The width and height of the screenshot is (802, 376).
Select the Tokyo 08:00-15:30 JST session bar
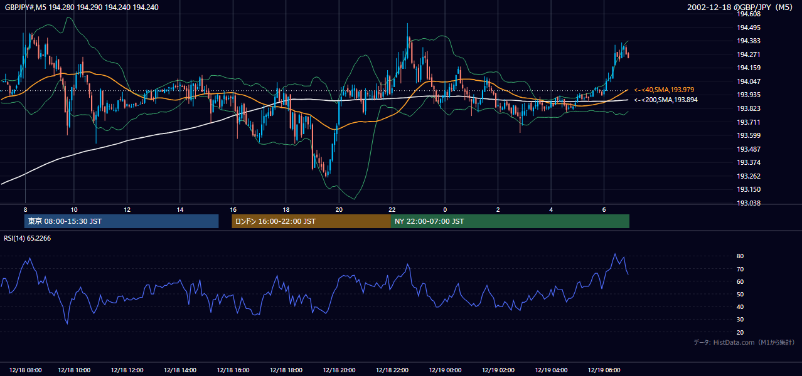pos(121,221)
